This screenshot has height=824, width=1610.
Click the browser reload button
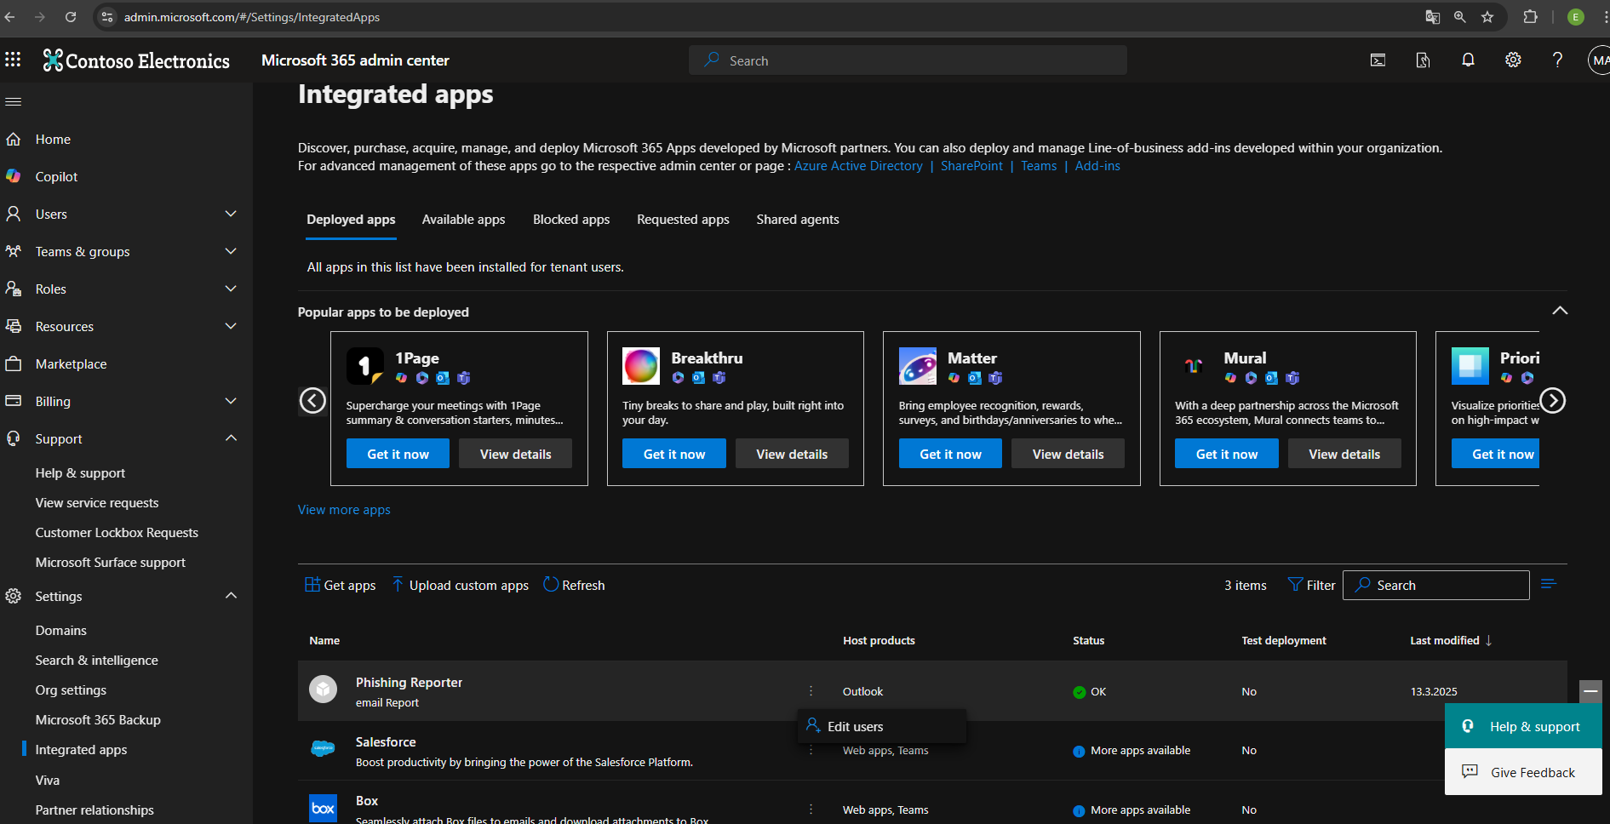point(71,17)
